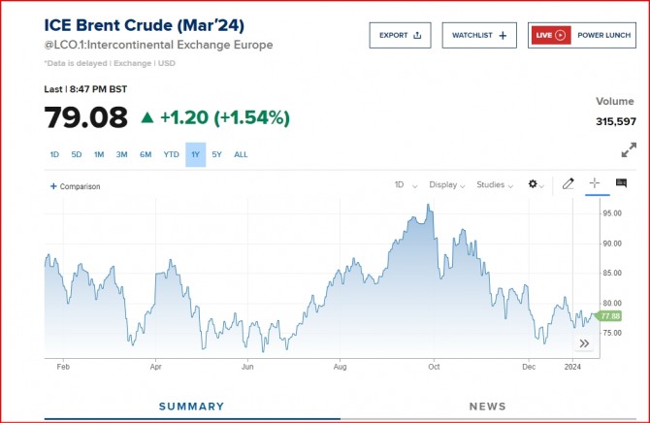Viewport: 650px width, 423px height.
Task: Select the ALL time range
Action: click(x=241, y=154)
